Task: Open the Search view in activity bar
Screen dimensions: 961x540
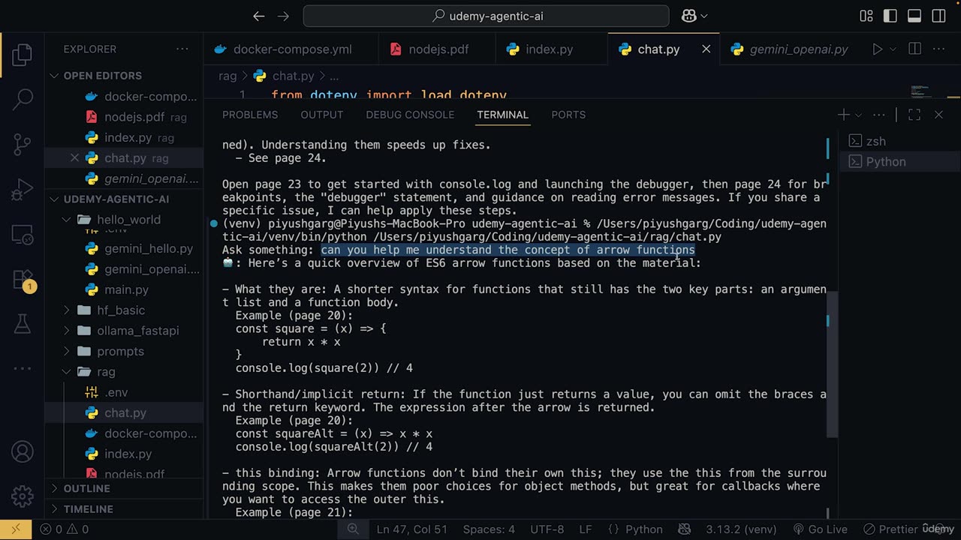Action: [23, 98]
